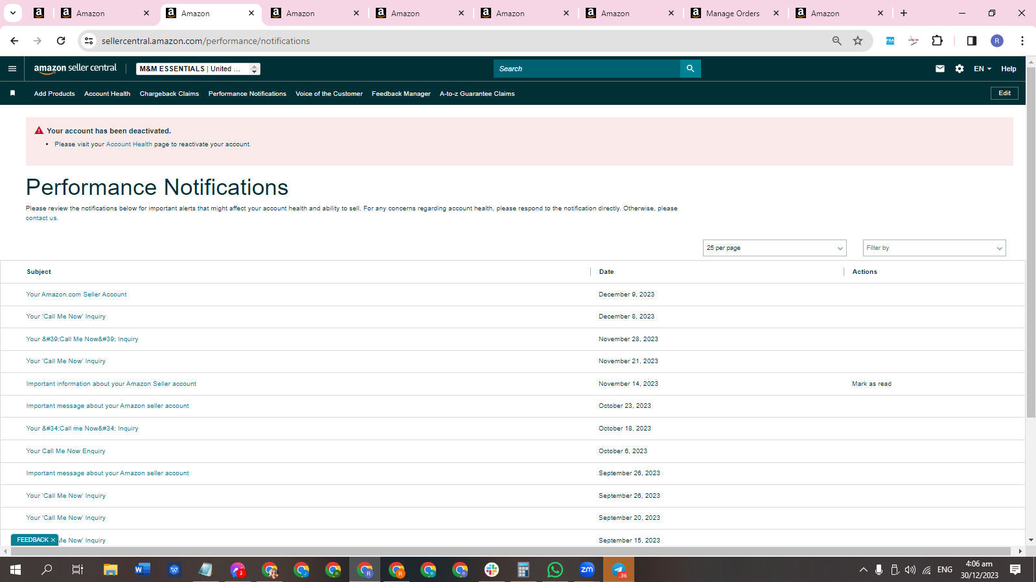Open Chargeback Claims
This screenshot has height=582, width=1036.
169,94
